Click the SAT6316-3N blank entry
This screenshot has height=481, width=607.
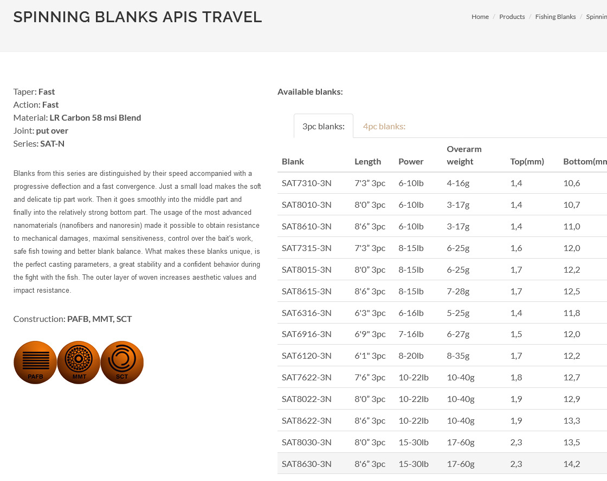tap(307, 313)
